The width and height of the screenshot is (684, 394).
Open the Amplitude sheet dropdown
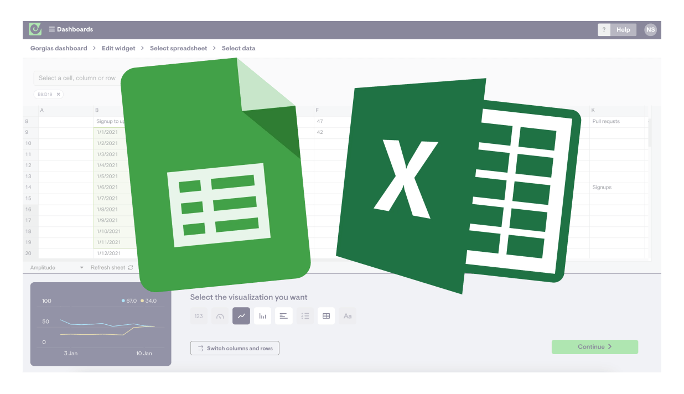57,268
